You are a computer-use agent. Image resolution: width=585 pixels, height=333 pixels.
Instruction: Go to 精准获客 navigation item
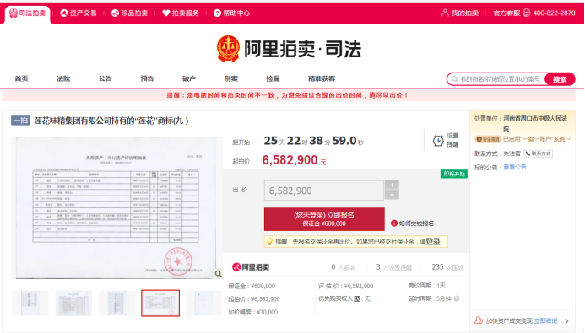pyautogui.click(x=322, y=78)
